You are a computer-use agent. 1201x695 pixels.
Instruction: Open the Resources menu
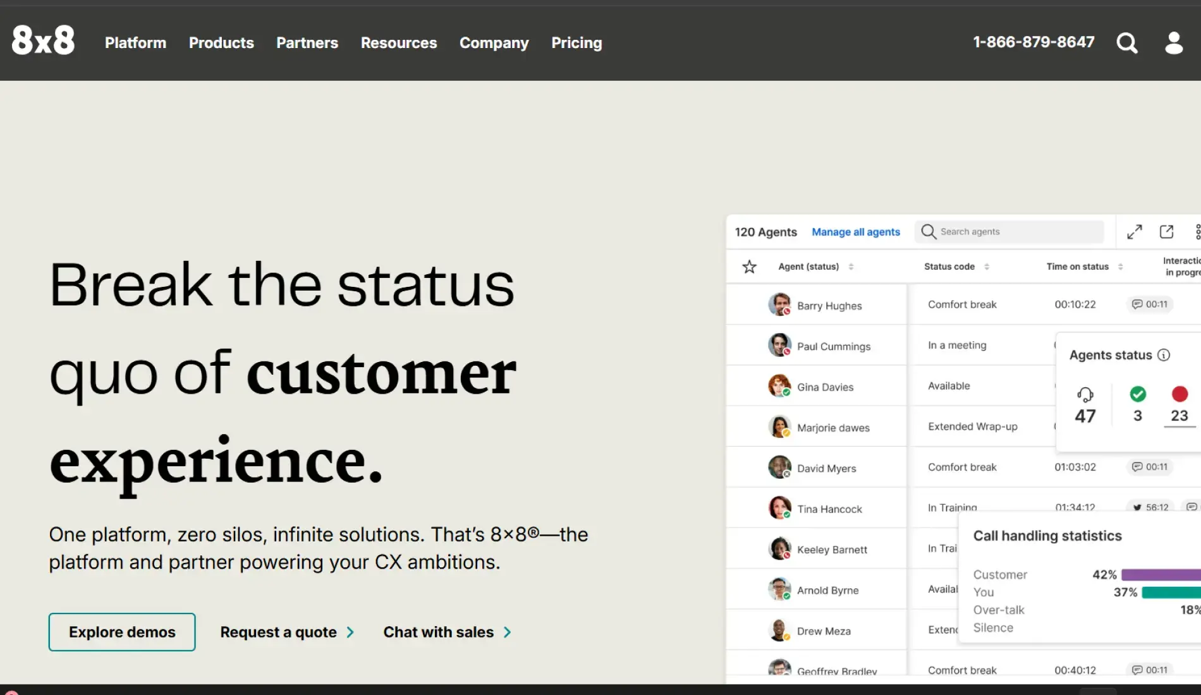click(399, 43)
